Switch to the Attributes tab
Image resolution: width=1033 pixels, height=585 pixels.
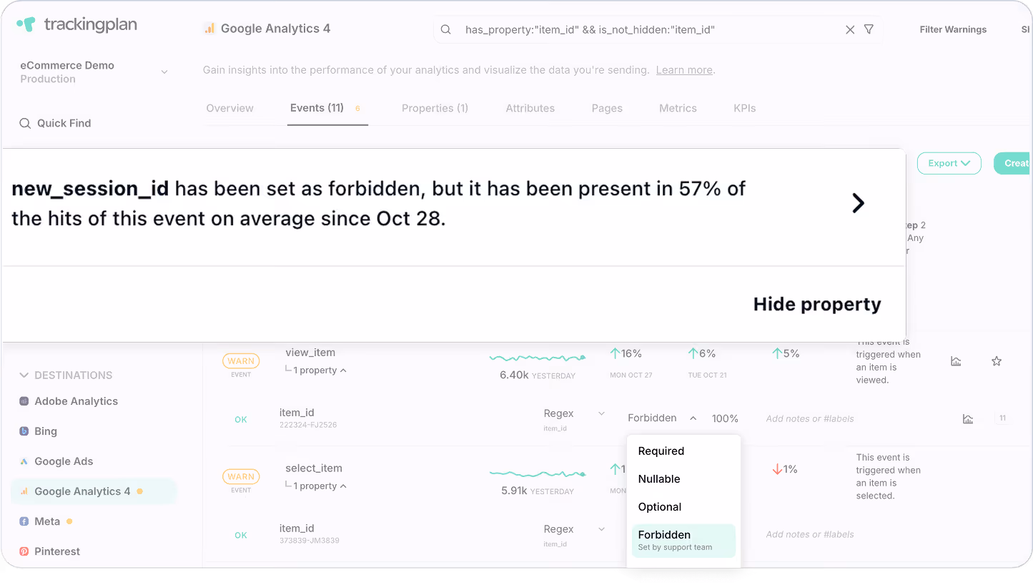click(530, 108)
